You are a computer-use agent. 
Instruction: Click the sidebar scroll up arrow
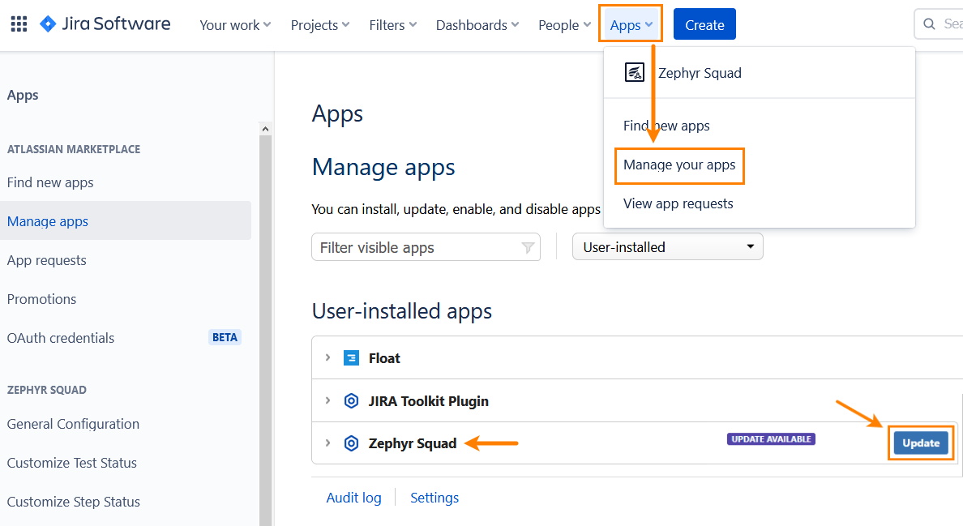(x=265, y=128)
